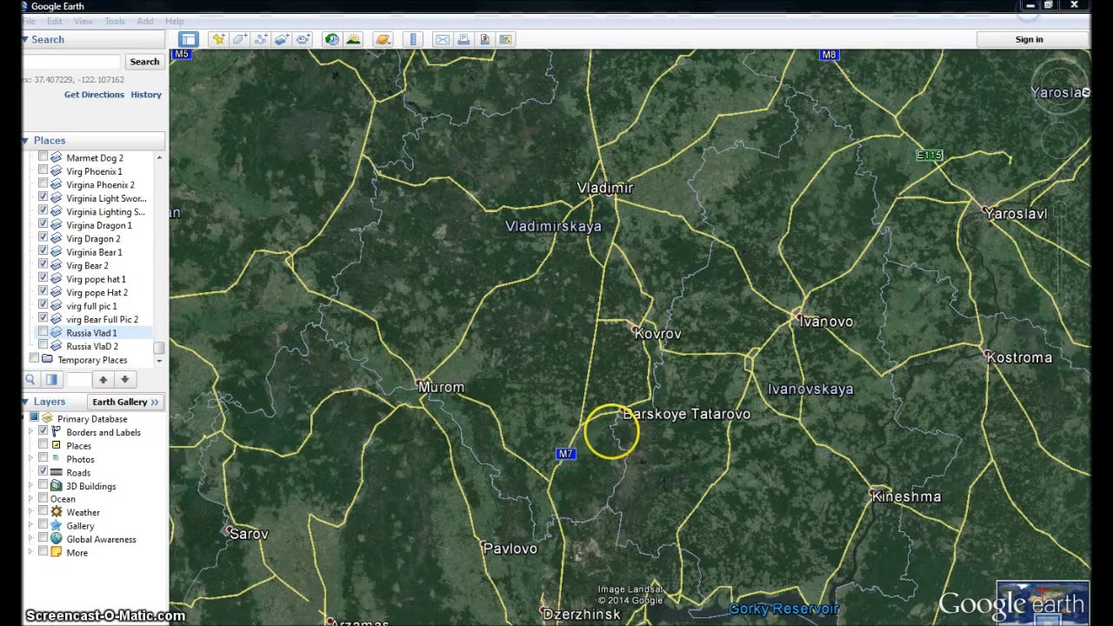
Task: Open the Tools menu
Action: pyautogui.click(x=115, y=21)
